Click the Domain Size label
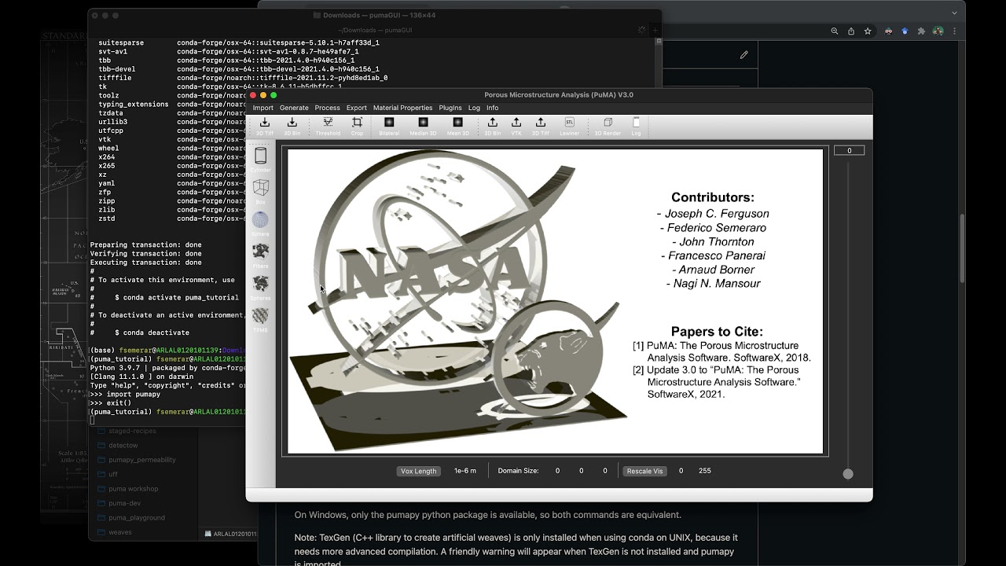Image resolution: width=1006 pixels, height=566 pixels. click(518, 471)
